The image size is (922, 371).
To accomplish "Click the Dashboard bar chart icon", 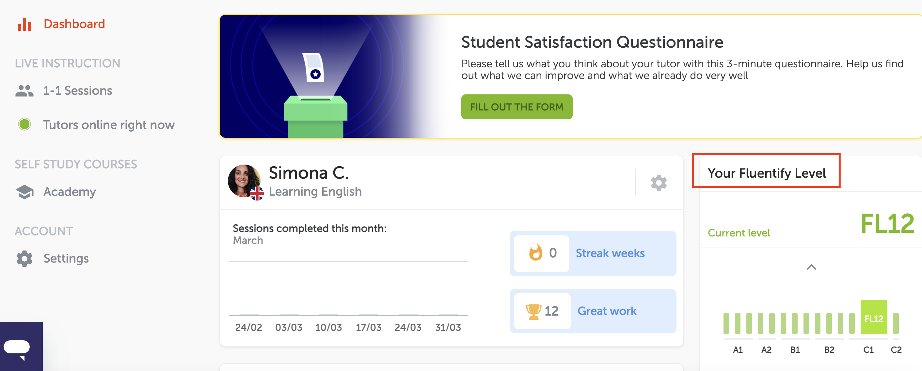I will [x=24, y=24].
